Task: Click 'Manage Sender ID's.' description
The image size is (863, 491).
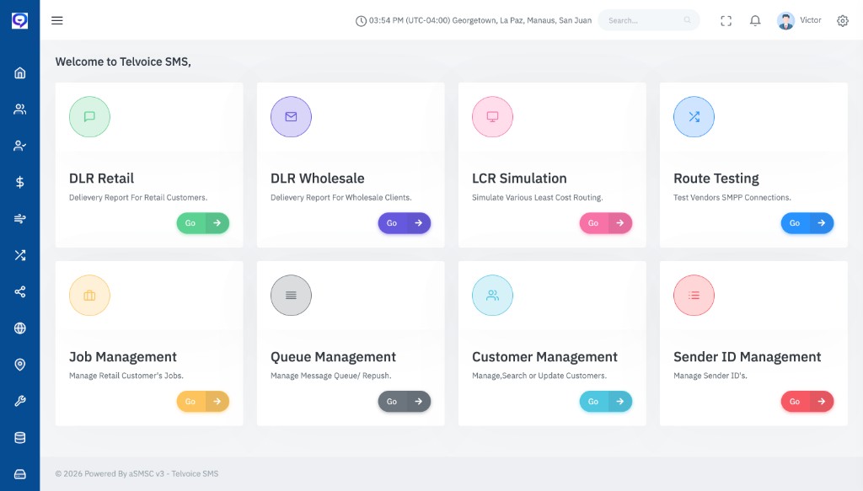Action: pyautogui.click(x=710, y=376)
